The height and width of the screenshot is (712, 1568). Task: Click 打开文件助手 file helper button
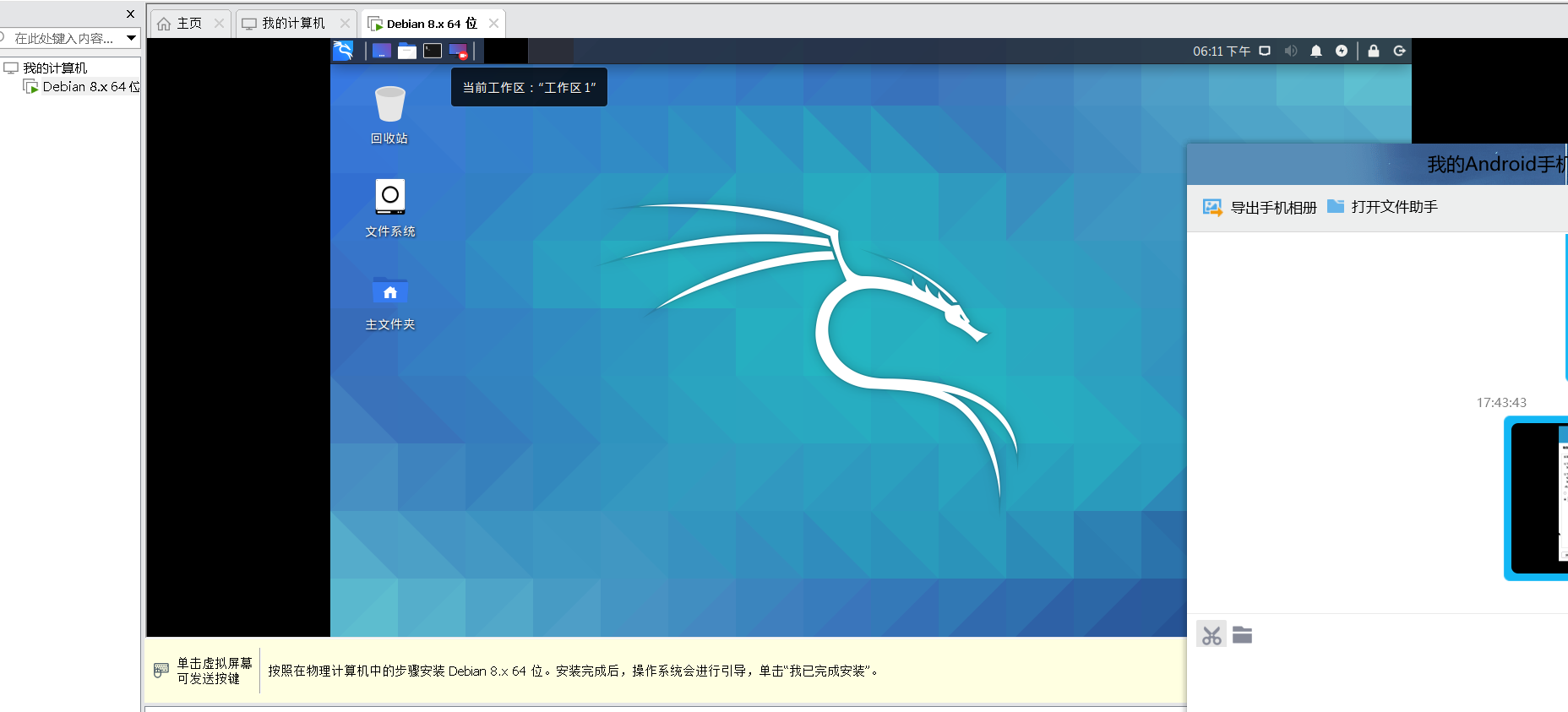(1383, 207)
